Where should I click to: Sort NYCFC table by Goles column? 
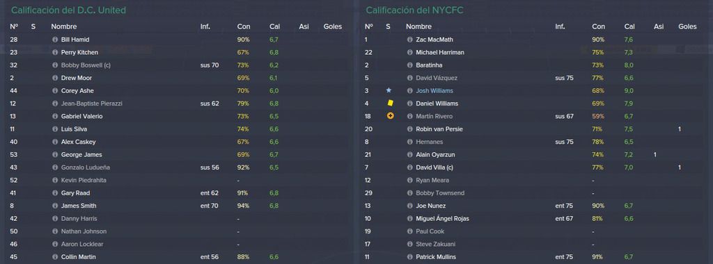pyautogui.click(x=687, y=27)
